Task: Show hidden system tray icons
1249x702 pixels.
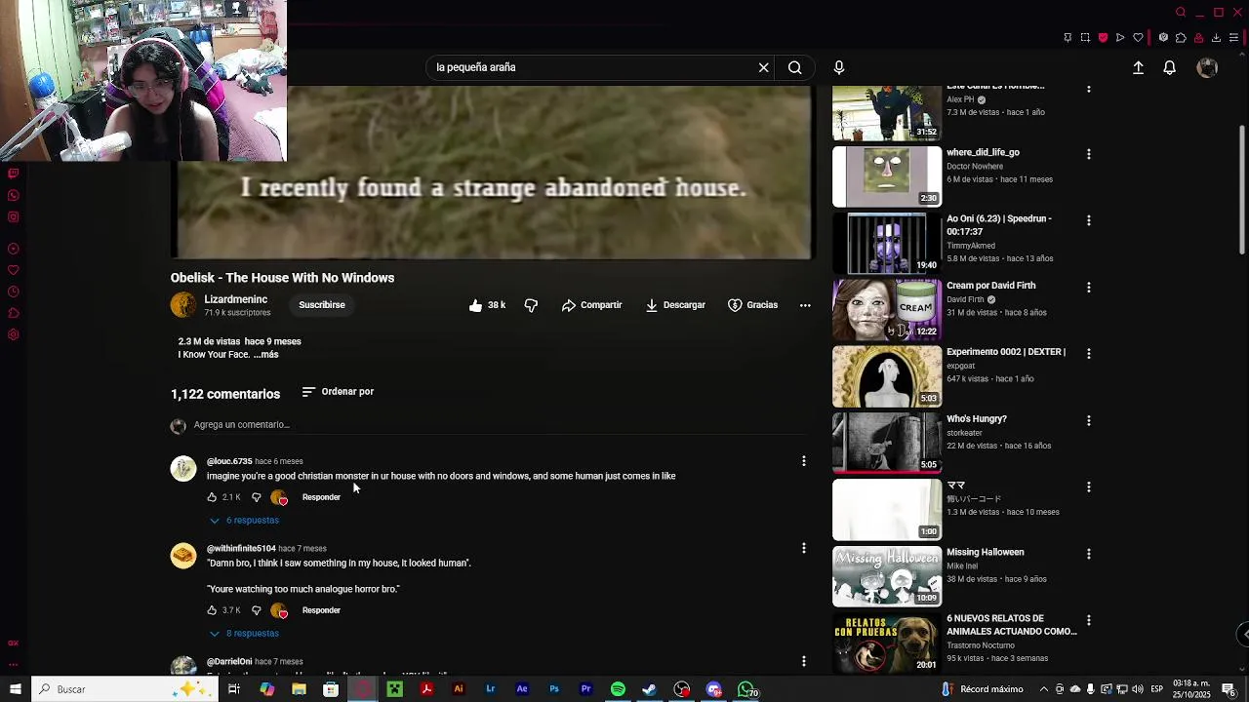Action: (1043, 689)
